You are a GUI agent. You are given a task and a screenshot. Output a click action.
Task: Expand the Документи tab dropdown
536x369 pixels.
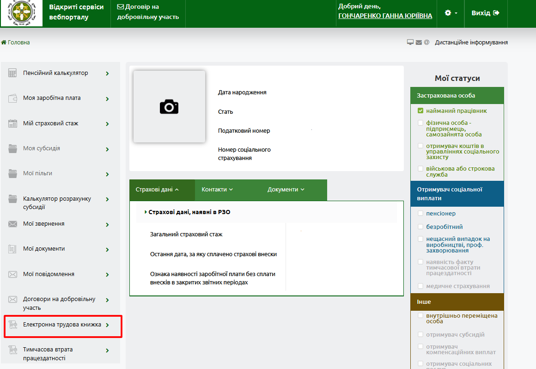[x=286, y=190]
